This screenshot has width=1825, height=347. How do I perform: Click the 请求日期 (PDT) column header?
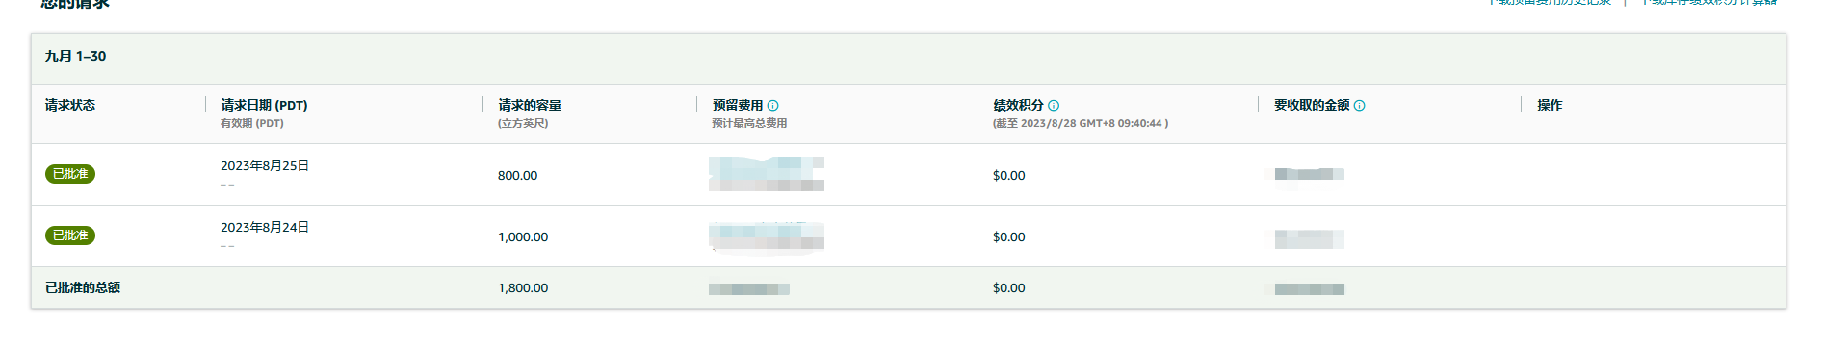[264, 106]
